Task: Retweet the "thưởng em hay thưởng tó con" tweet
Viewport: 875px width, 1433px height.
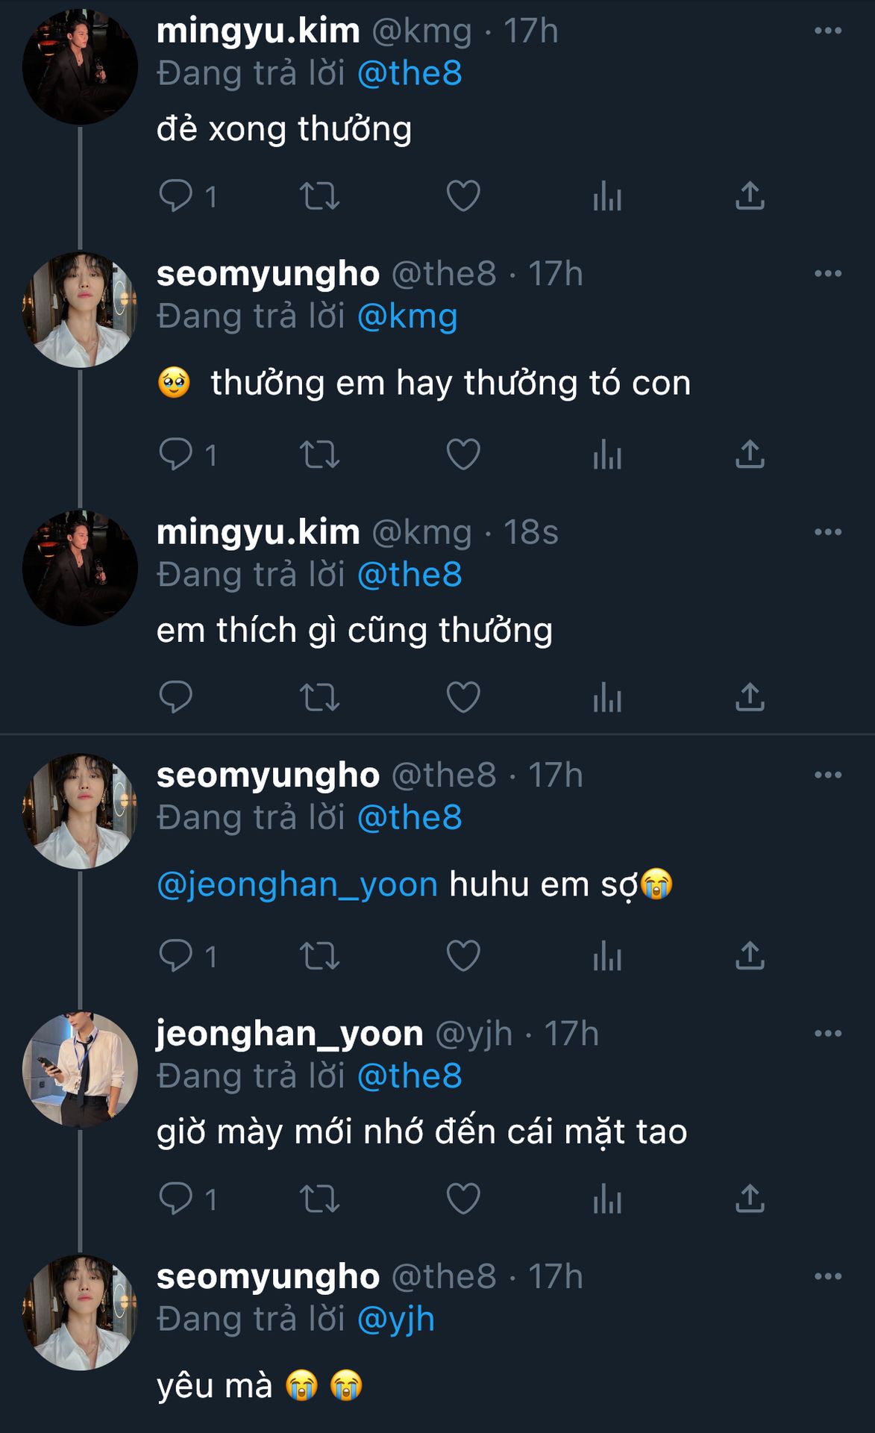Action: [x=319, y=454]
